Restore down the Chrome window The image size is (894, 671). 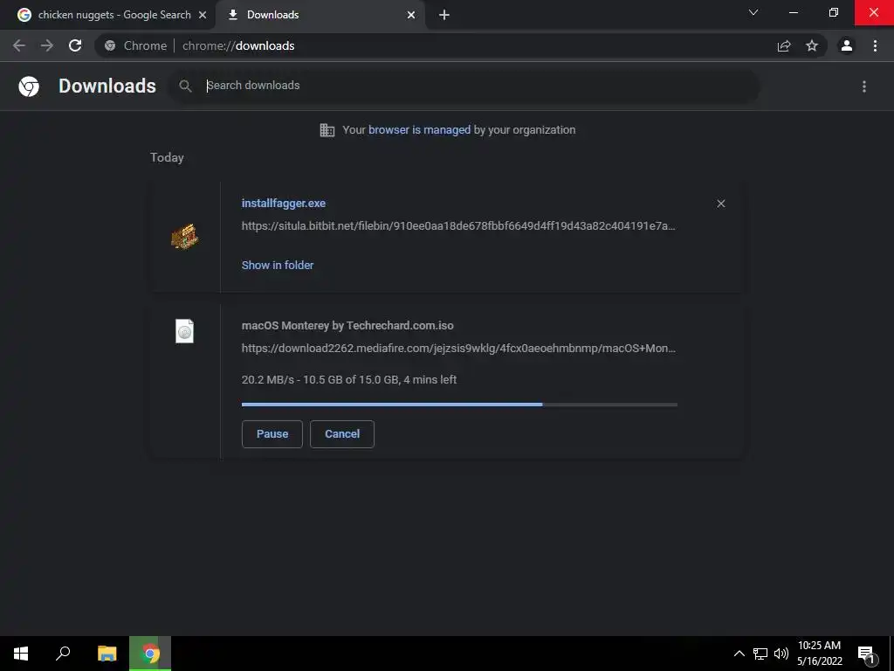834,12
